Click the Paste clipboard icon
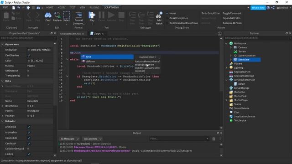 pos(6,15)
